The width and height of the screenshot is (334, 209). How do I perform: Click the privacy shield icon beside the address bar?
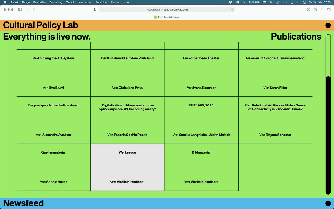pos(95,9)
